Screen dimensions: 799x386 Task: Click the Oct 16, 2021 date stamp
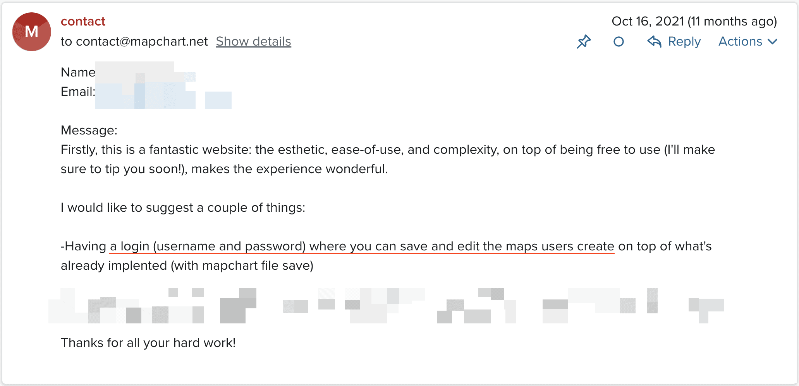coord(694,21)
